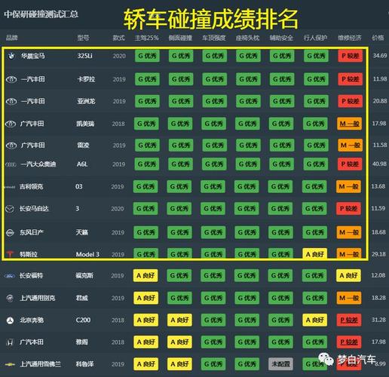Click the price 29.18 cell
389x377 pixels.
pyautogui.click(x=378, y=254)
